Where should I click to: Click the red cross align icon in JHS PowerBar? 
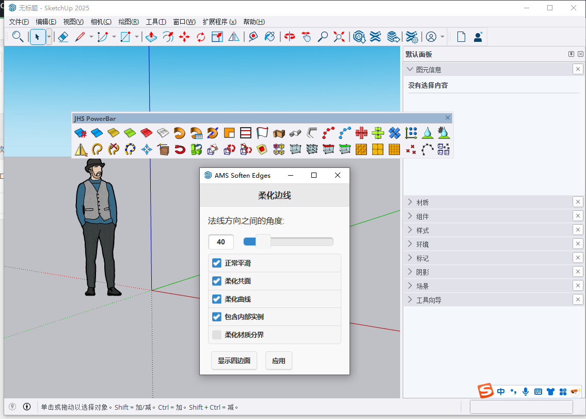click(361, 133)
